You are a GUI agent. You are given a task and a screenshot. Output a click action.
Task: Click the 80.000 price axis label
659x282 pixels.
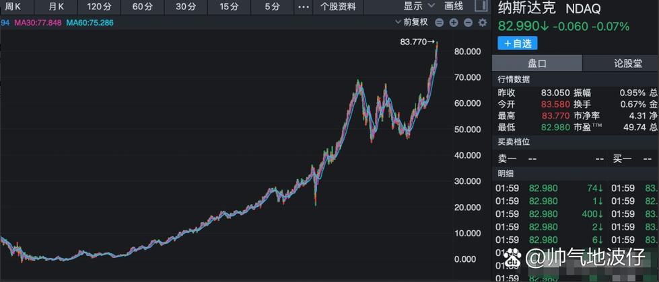pyautogui.click(x=467, y=52)
